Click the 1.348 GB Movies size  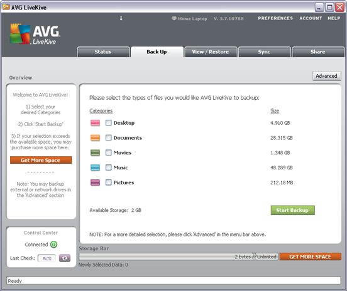(x=280, y=152)
